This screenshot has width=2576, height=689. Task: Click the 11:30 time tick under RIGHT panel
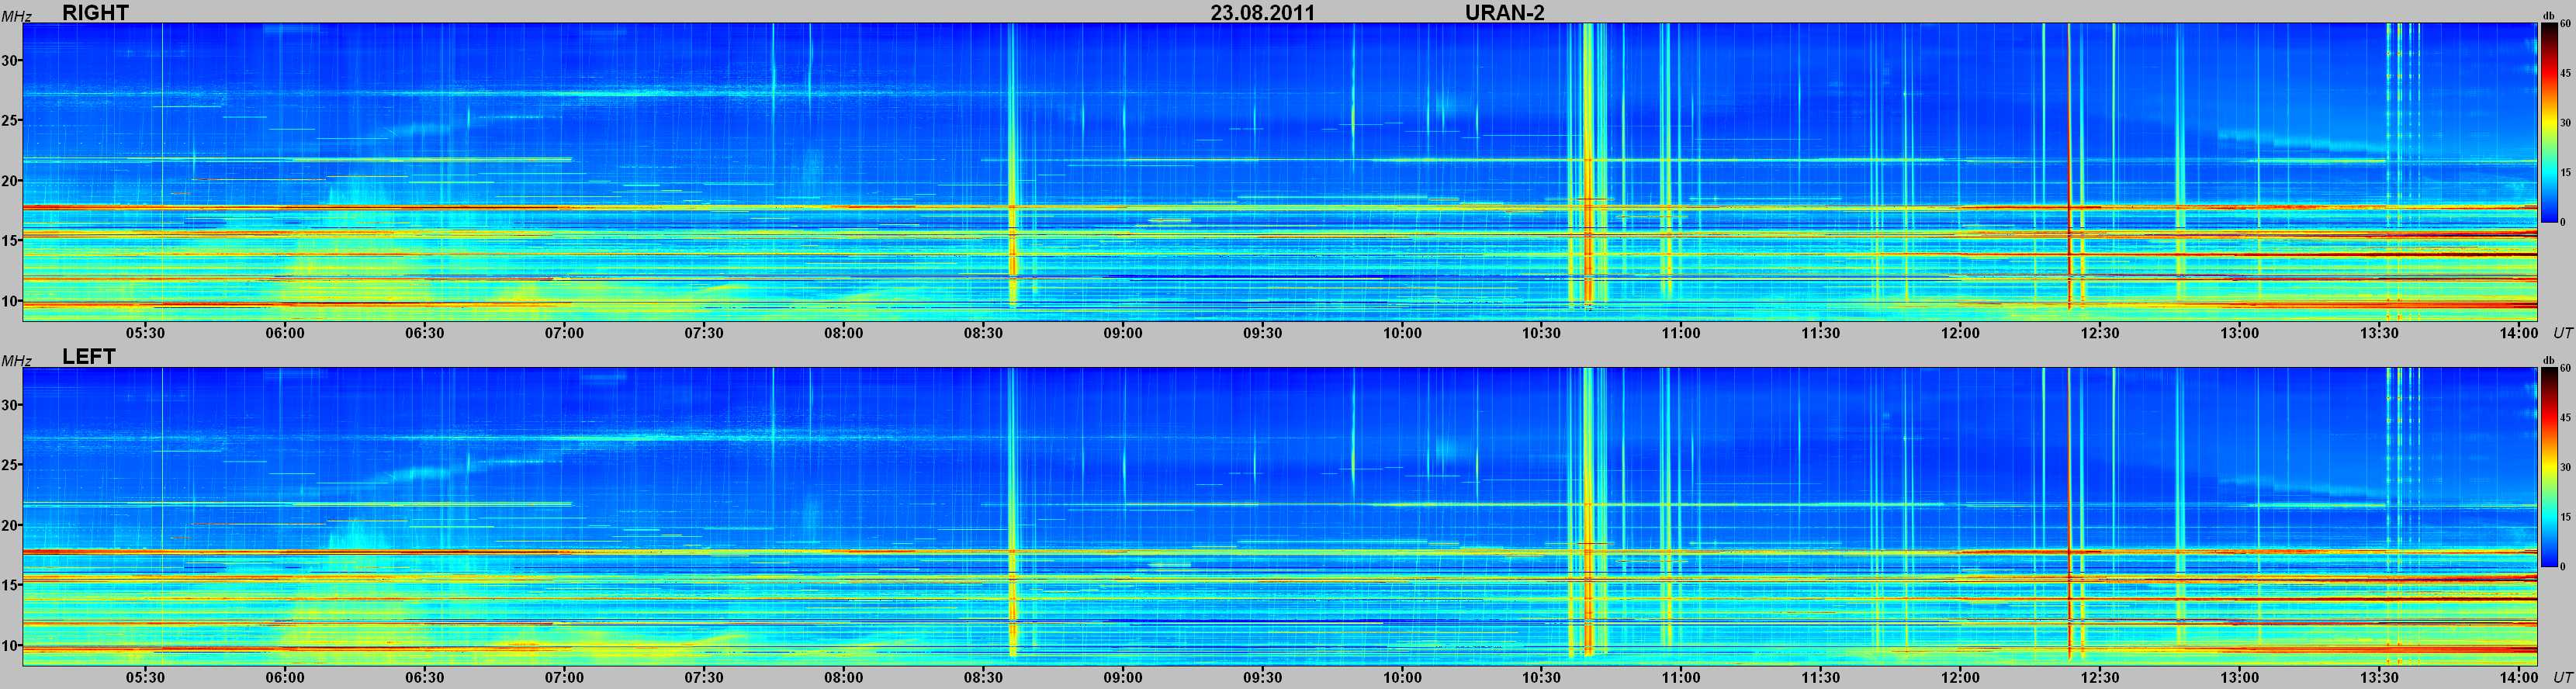[x=1820, y=333]
